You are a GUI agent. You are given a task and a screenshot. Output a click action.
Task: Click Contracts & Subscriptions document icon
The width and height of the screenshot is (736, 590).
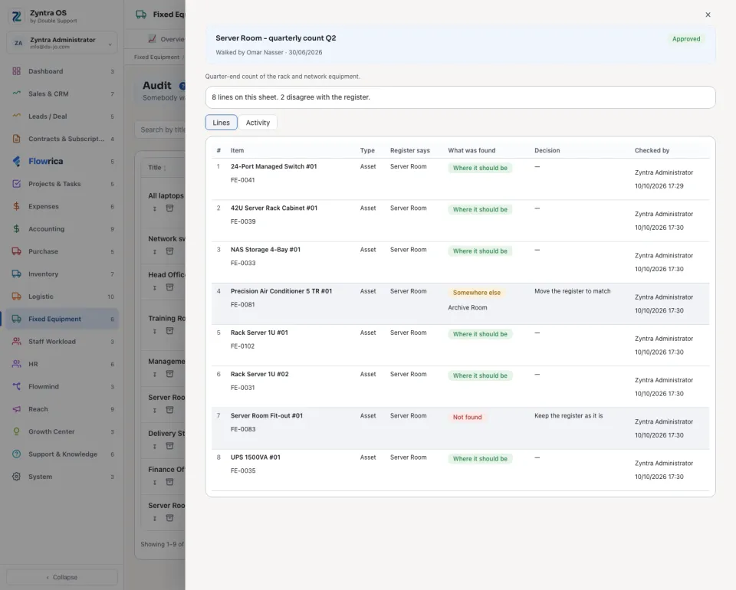tap(16, 139)
